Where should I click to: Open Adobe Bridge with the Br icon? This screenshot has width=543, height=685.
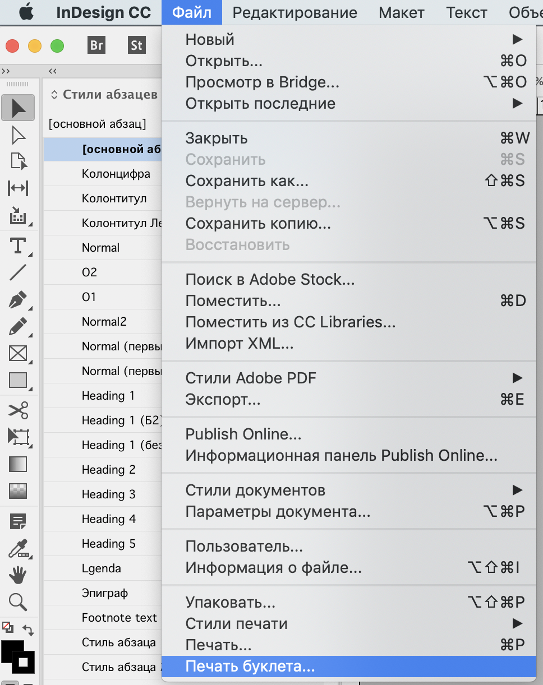(96, 45)
